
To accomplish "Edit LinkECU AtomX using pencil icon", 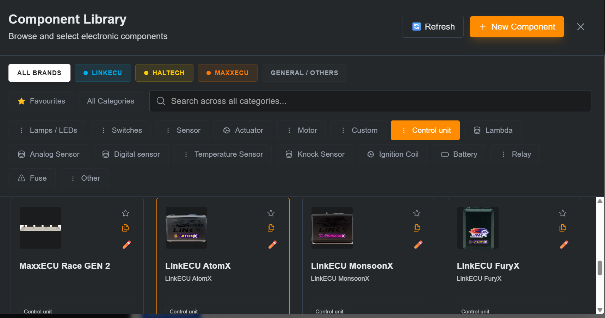I will (x=273, y=244).
